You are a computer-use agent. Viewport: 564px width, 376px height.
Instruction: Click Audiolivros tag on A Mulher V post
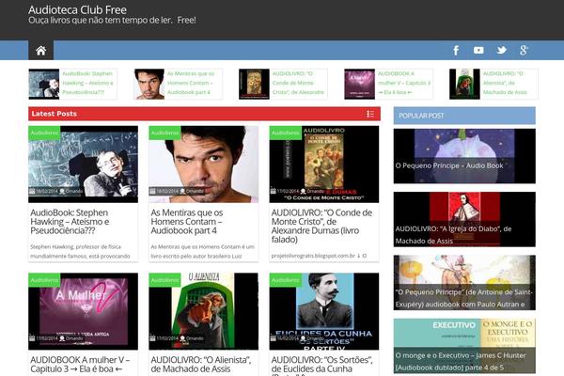(x=44, y=280)
